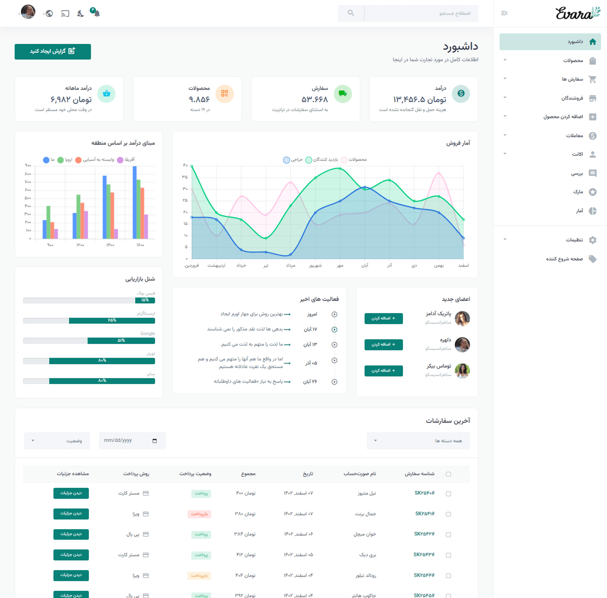Click پاتریک آدامز avatar thumbnail
The height and width of the screenshot is (598, 607).
462,319
